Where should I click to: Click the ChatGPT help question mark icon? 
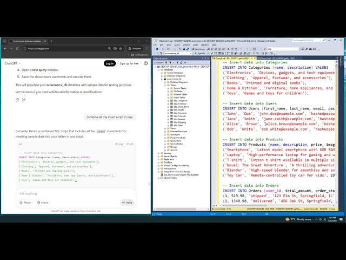[145, 63]
